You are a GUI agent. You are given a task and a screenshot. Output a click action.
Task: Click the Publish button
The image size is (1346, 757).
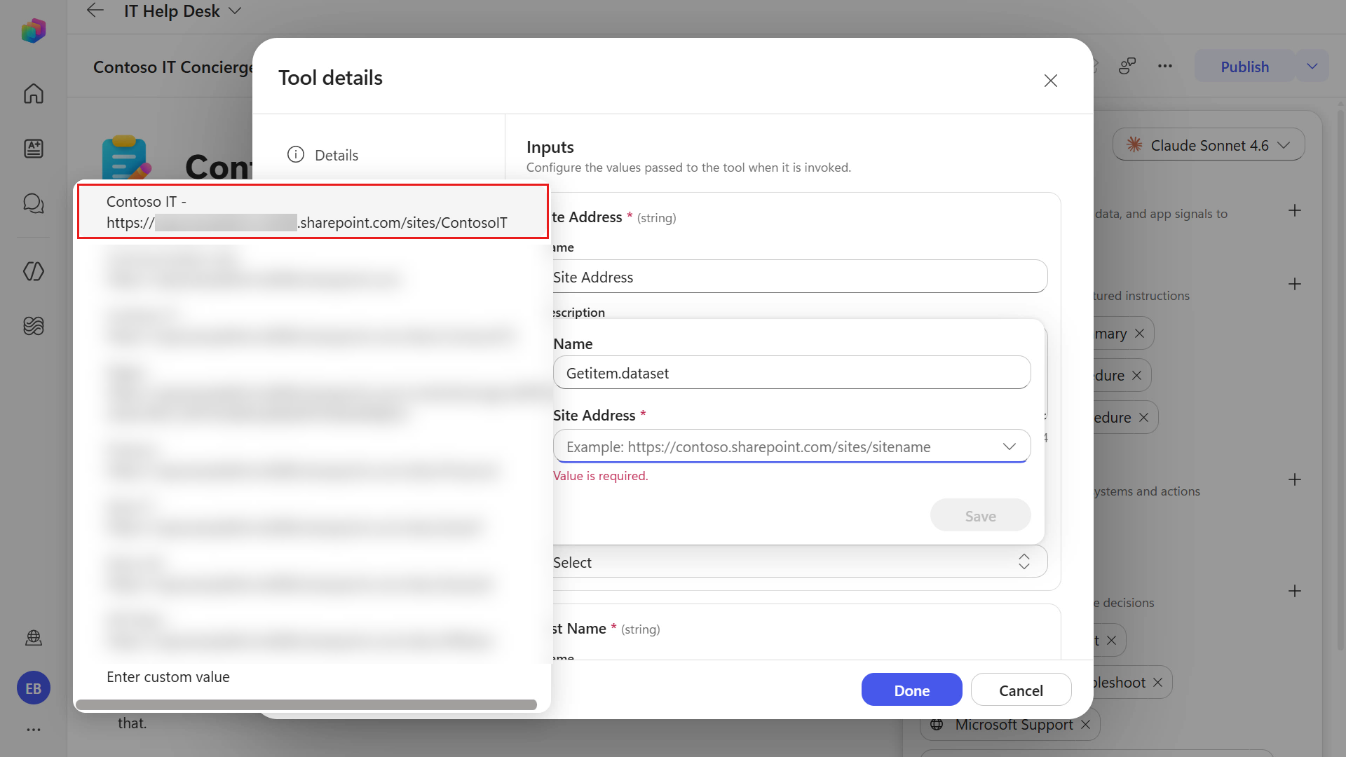(x=1244, y=67)
